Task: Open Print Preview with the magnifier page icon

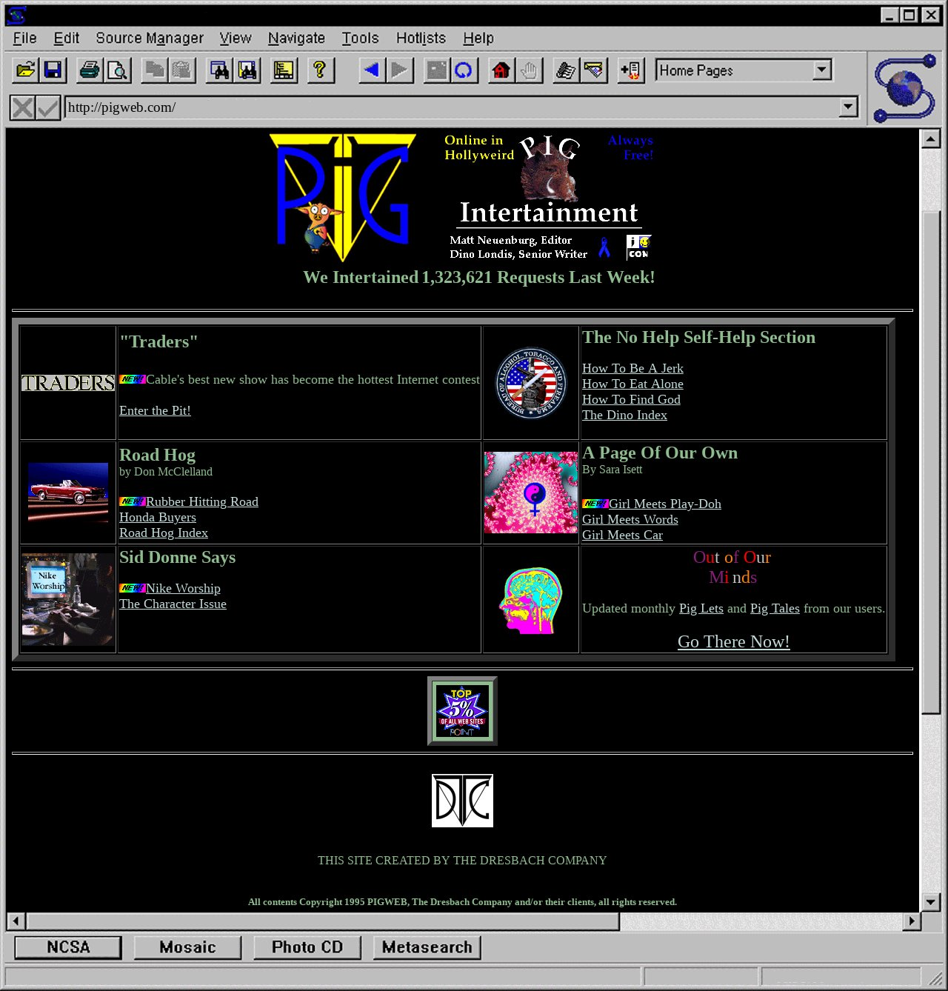Action: [117, 70]
